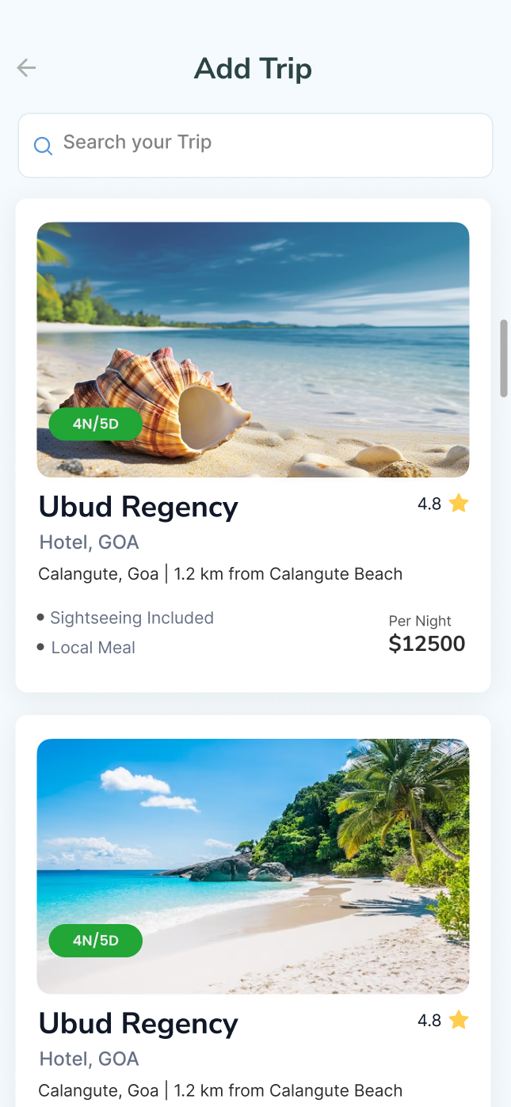Select the first Ubud Regency title
The image size is (511, 1107).
pos(139,507)
